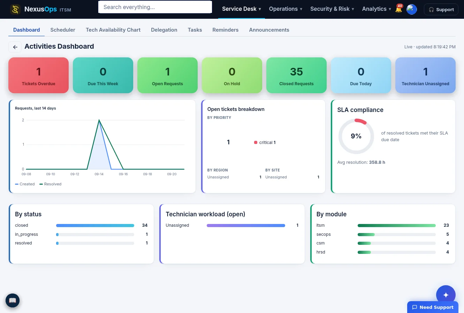View the Announcements tab
464x313 pixels.
269,30
